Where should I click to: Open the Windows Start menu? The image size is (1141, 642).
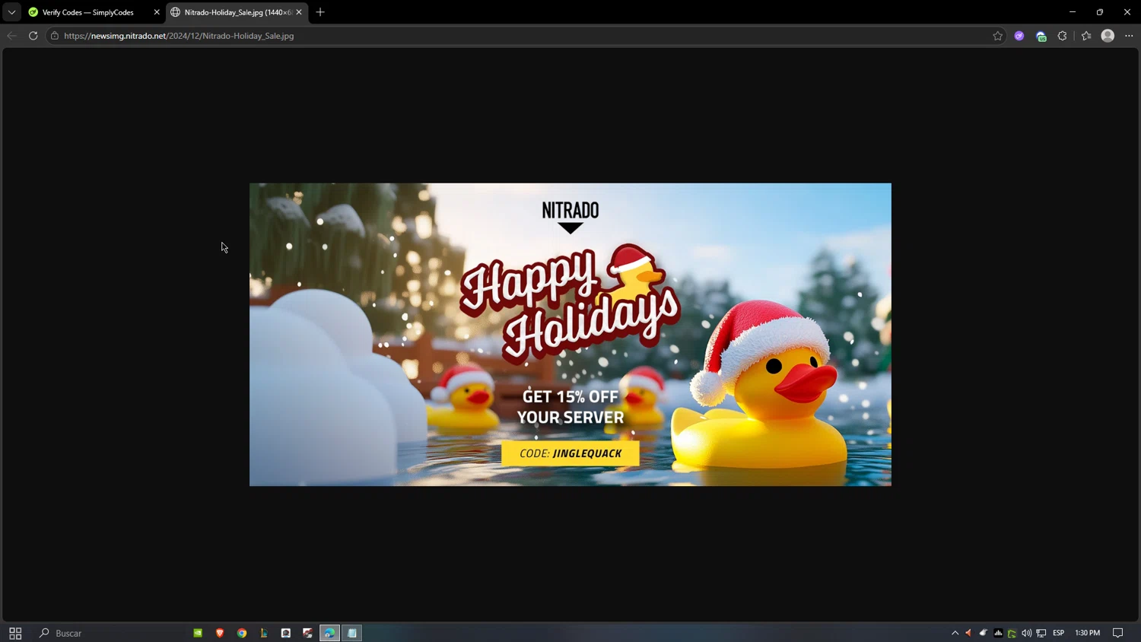(15, 633)
